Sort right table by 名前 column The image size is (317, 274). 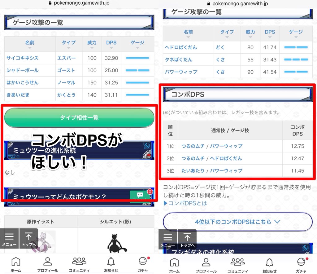pyautogui.click(x=188, y=33)
